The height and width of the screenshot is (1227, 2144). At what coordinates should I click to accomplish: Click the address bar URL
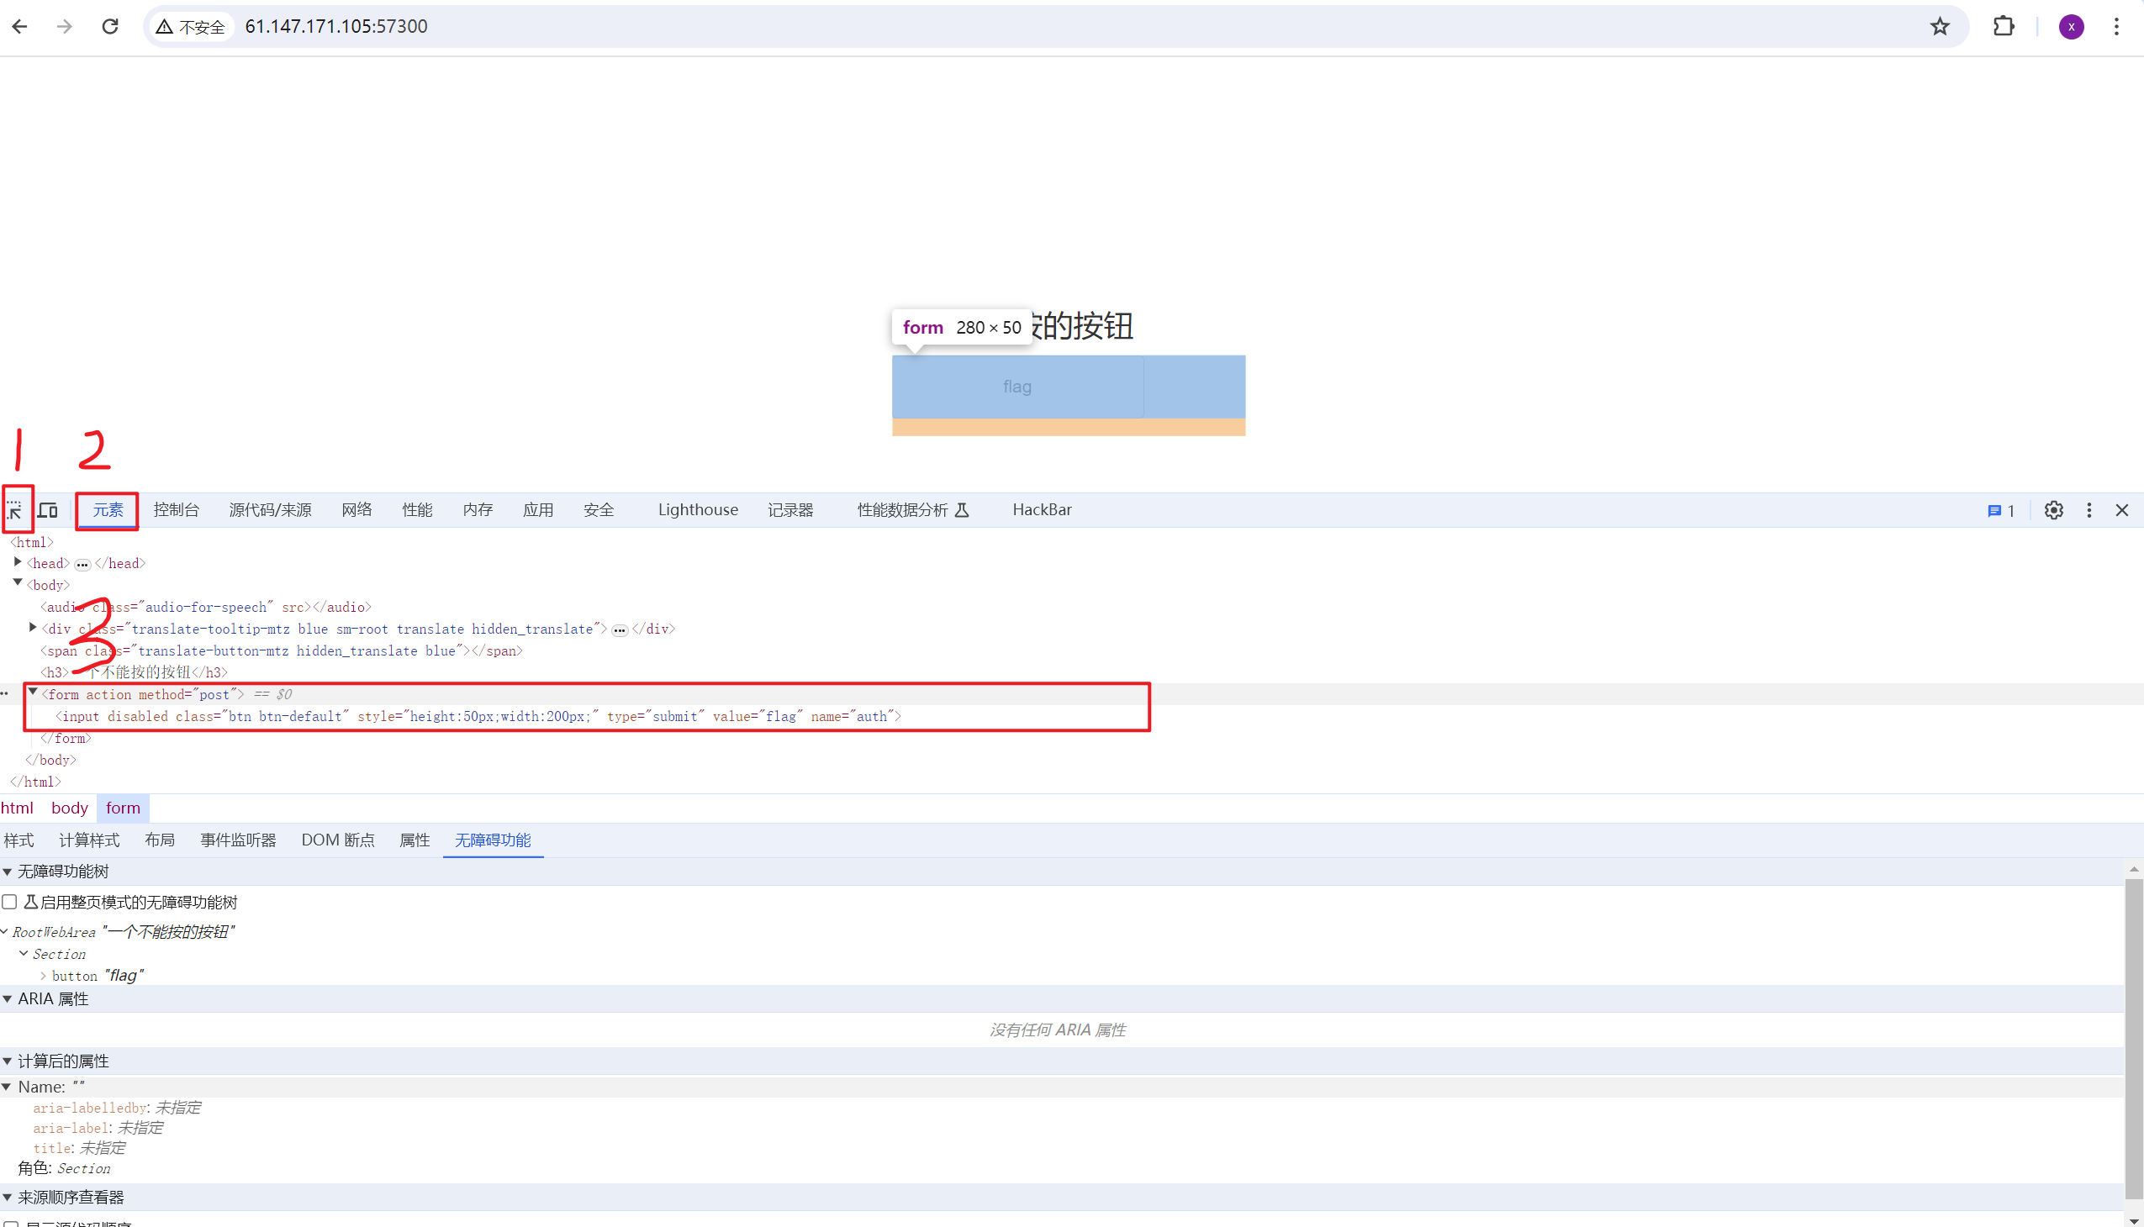[x=336, y=26]
